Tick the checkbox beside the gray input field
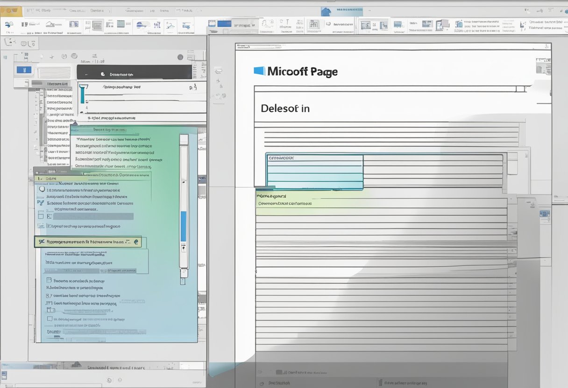 (x=41, y=216)
